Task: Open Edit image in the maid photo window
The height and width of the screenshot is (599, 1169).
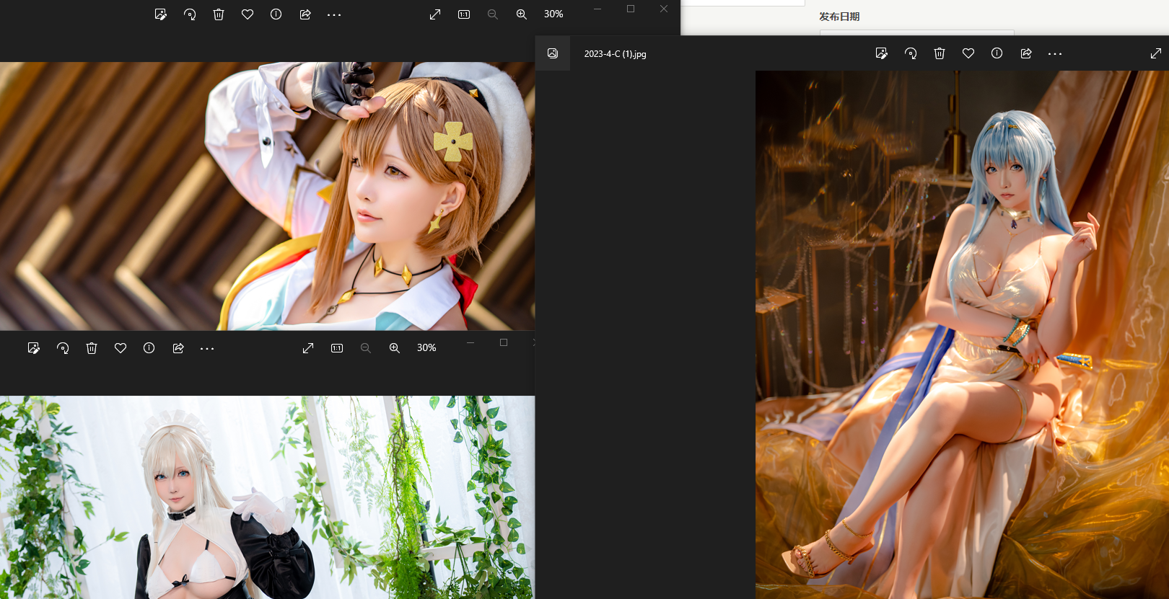Action: [34, 348]
